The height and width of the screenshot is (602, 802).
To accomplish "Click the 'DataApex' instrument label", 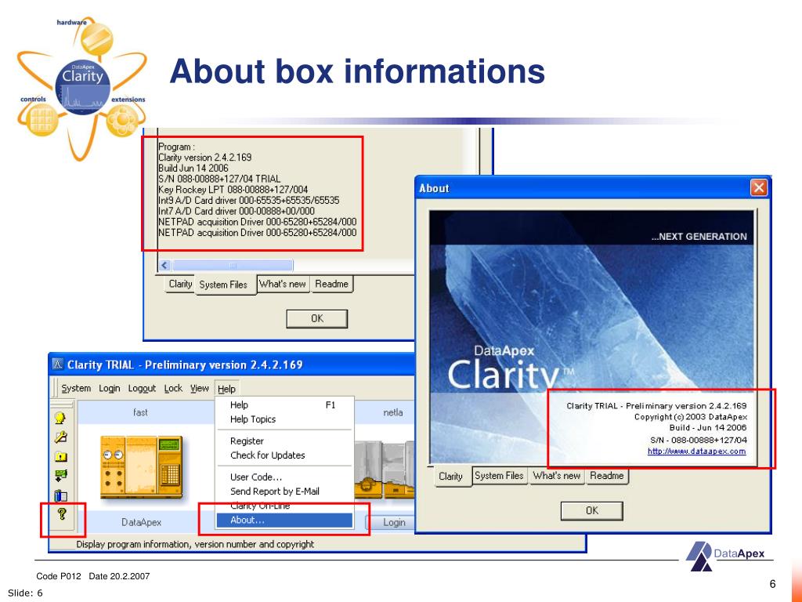I will (x=141, y=522).
